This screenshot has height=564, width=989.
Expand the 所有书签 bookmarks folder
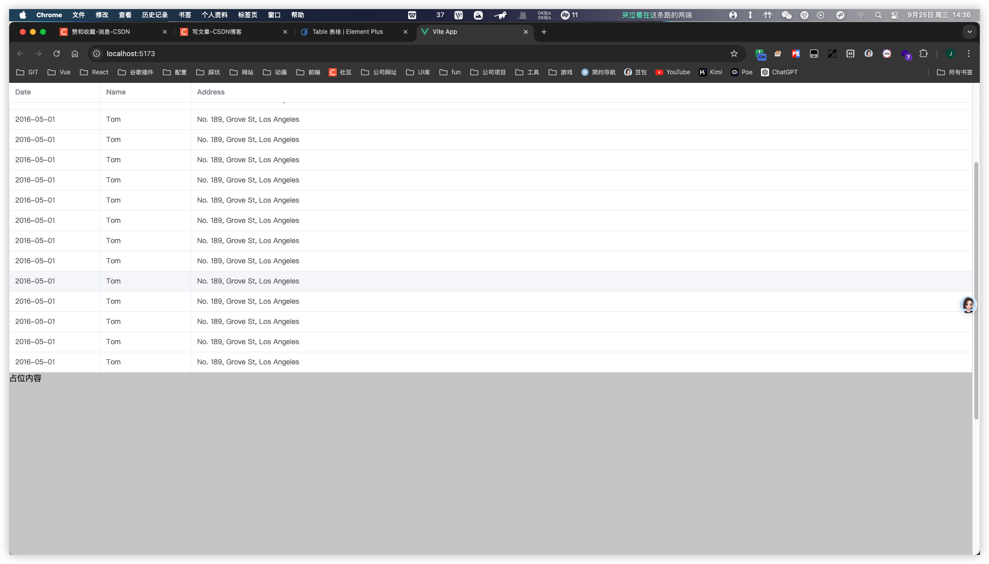pos(955,72)
